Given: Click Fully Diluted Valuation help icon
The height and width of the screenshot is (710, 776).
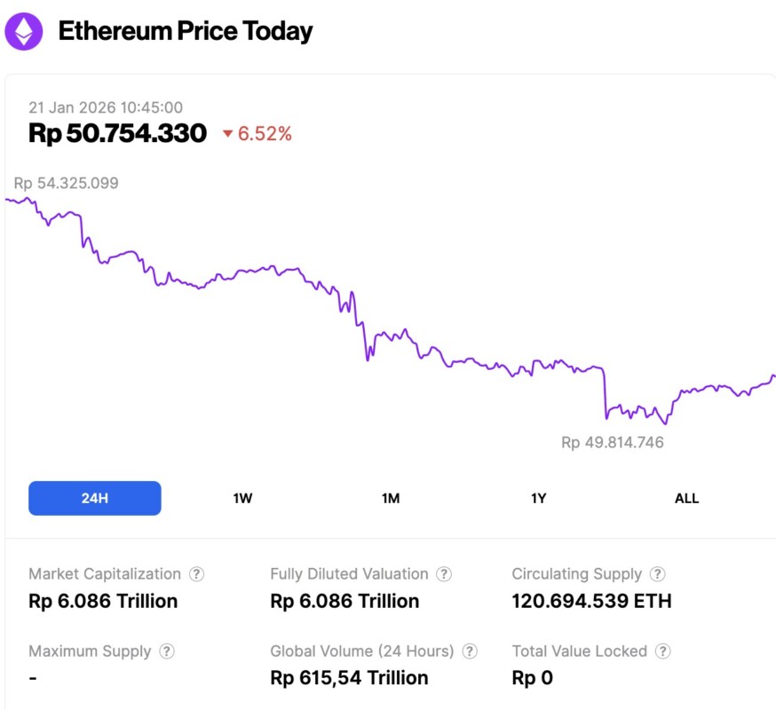Looking at the screenshot, I should 444,574.
